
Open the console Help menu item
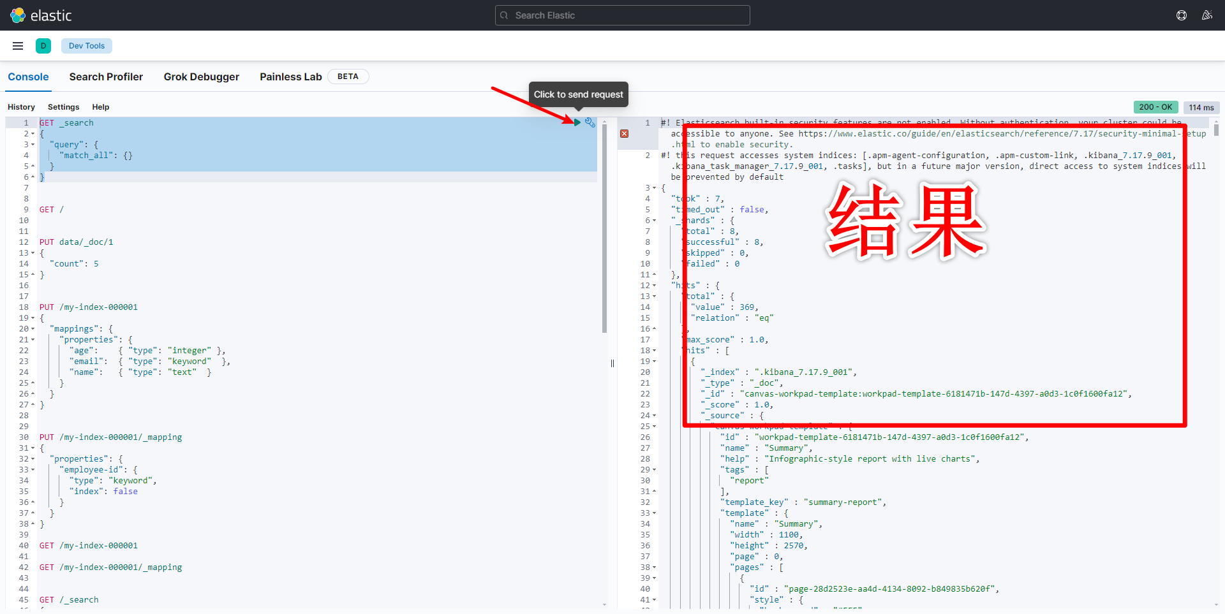click(x=101, y=107)
